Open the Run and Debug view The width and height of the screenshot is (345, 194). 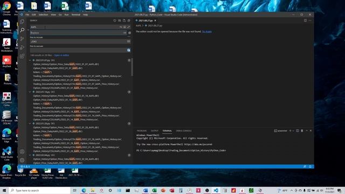[22, 47]
